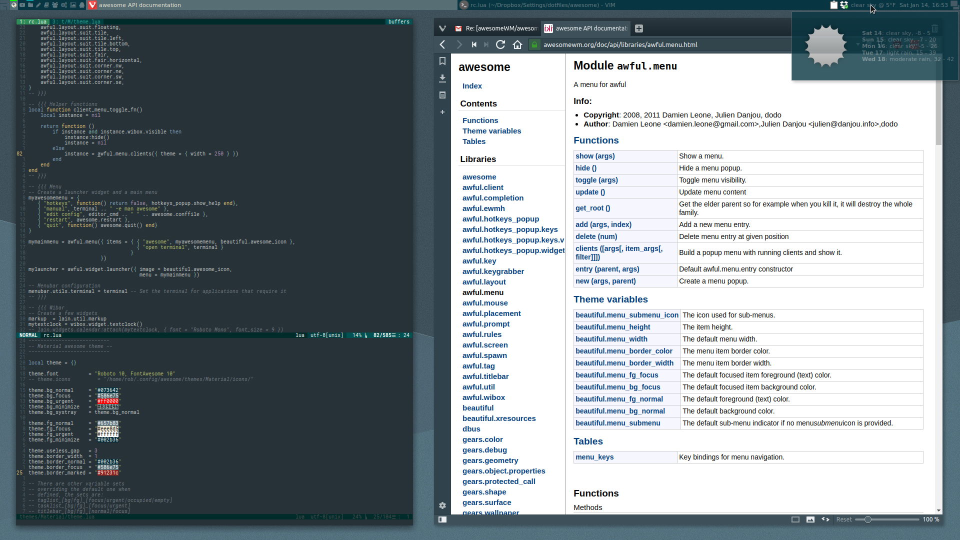Toggle the panel bar visibility (bottom-left status bar)
The height and width of the screenshot is (540, 960).
click(442, 519)
